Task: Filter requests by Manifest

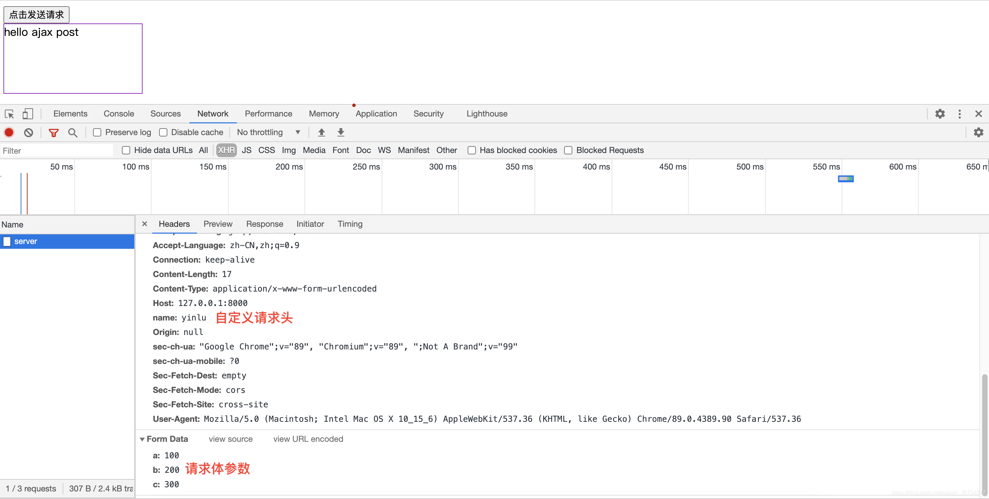Action: coord(414,150)
